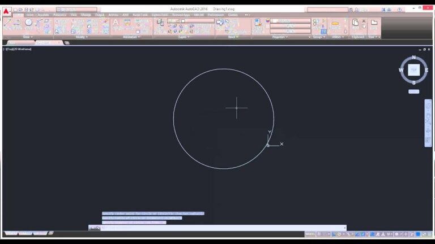Switch to the View ribbon tab
Screen dimensions: 435x244
click(x=73, y=15)
